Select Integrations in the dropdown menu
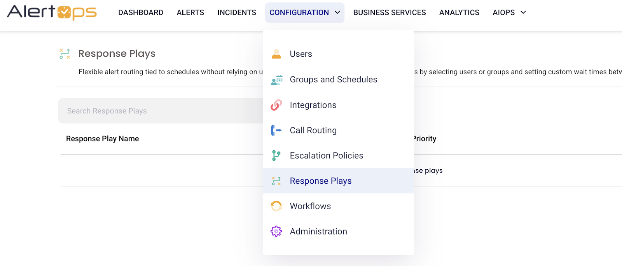Image resolution: width=622 pixels, height=266 pixels. tap(339, 105)
